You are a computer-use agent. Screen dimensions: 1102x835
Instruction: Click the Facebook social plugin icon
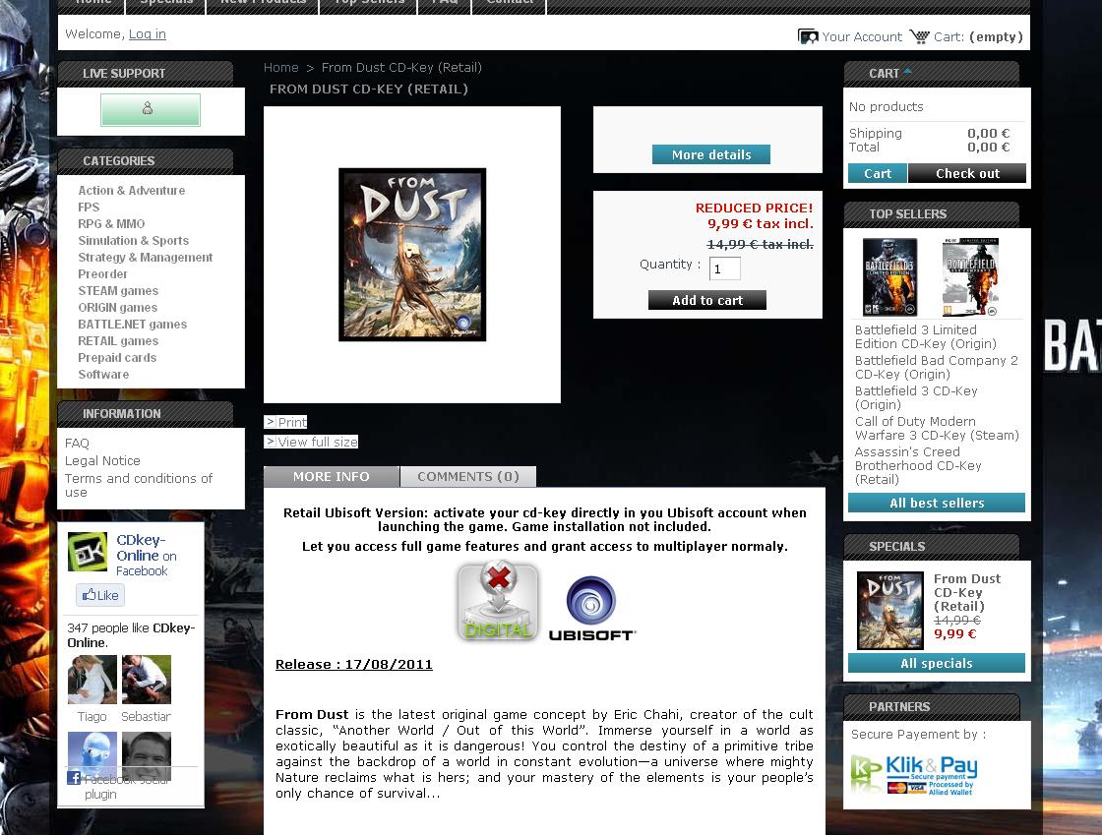point(74,777)
